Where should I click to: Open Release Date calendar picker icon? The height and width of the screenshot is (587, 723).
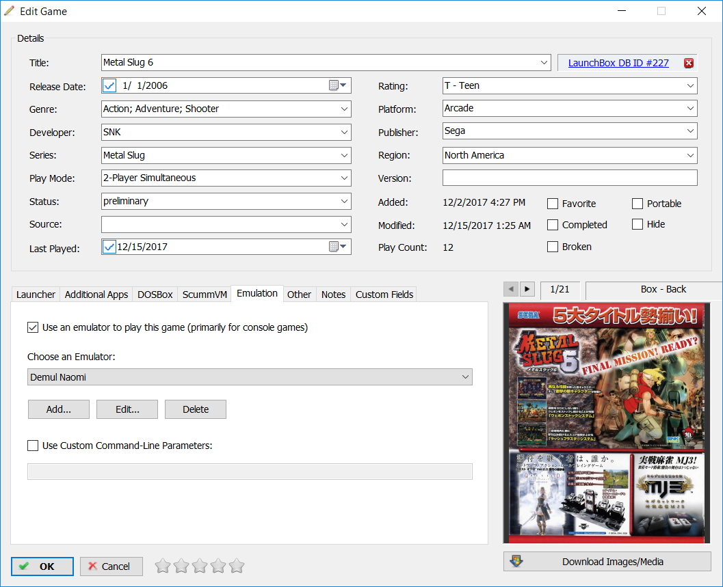point(337,85)
